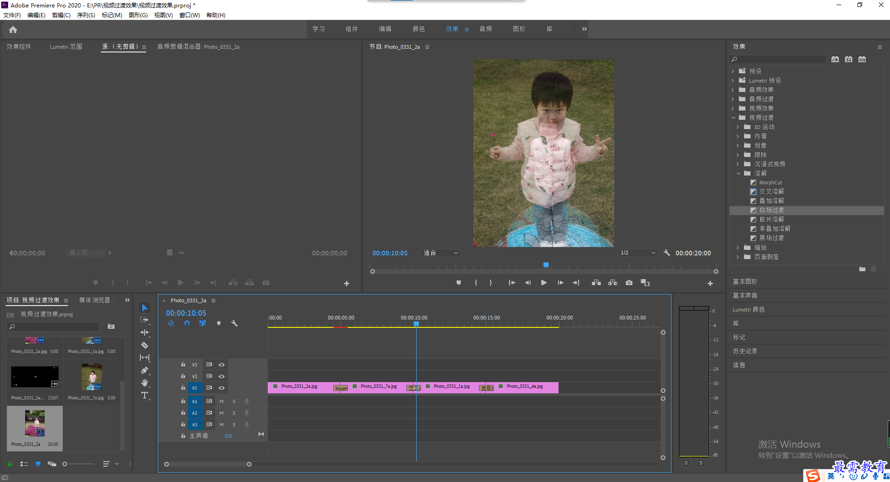This screenshot has height=482, width=890.
Task: Collapse the 溶解 folder
Action: [x=738, y=173]
